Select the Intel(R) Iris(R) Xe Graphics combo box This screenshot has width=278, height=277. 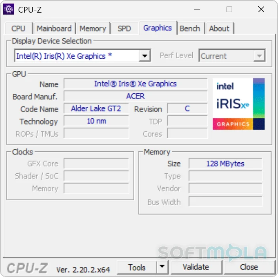pos(83,56)
